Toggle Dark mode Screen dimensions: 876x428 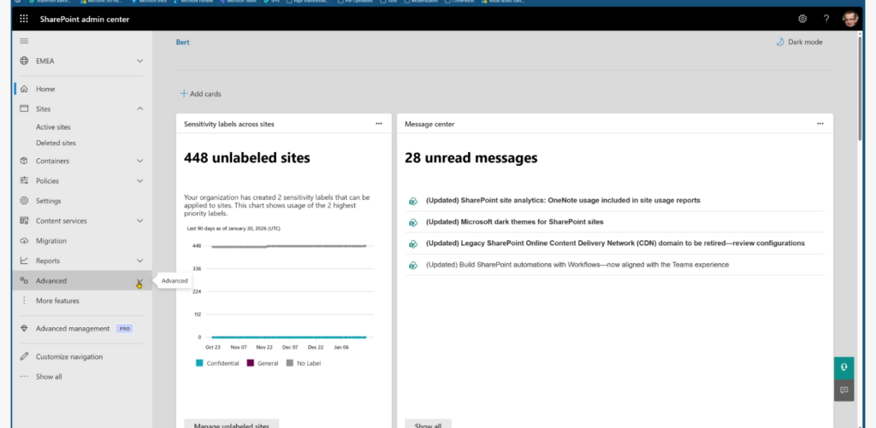tap(799, 42)
